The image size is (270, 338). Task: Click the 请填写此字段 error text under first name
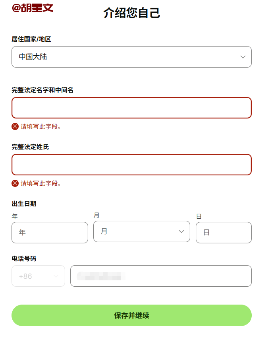tap(41, 126)
